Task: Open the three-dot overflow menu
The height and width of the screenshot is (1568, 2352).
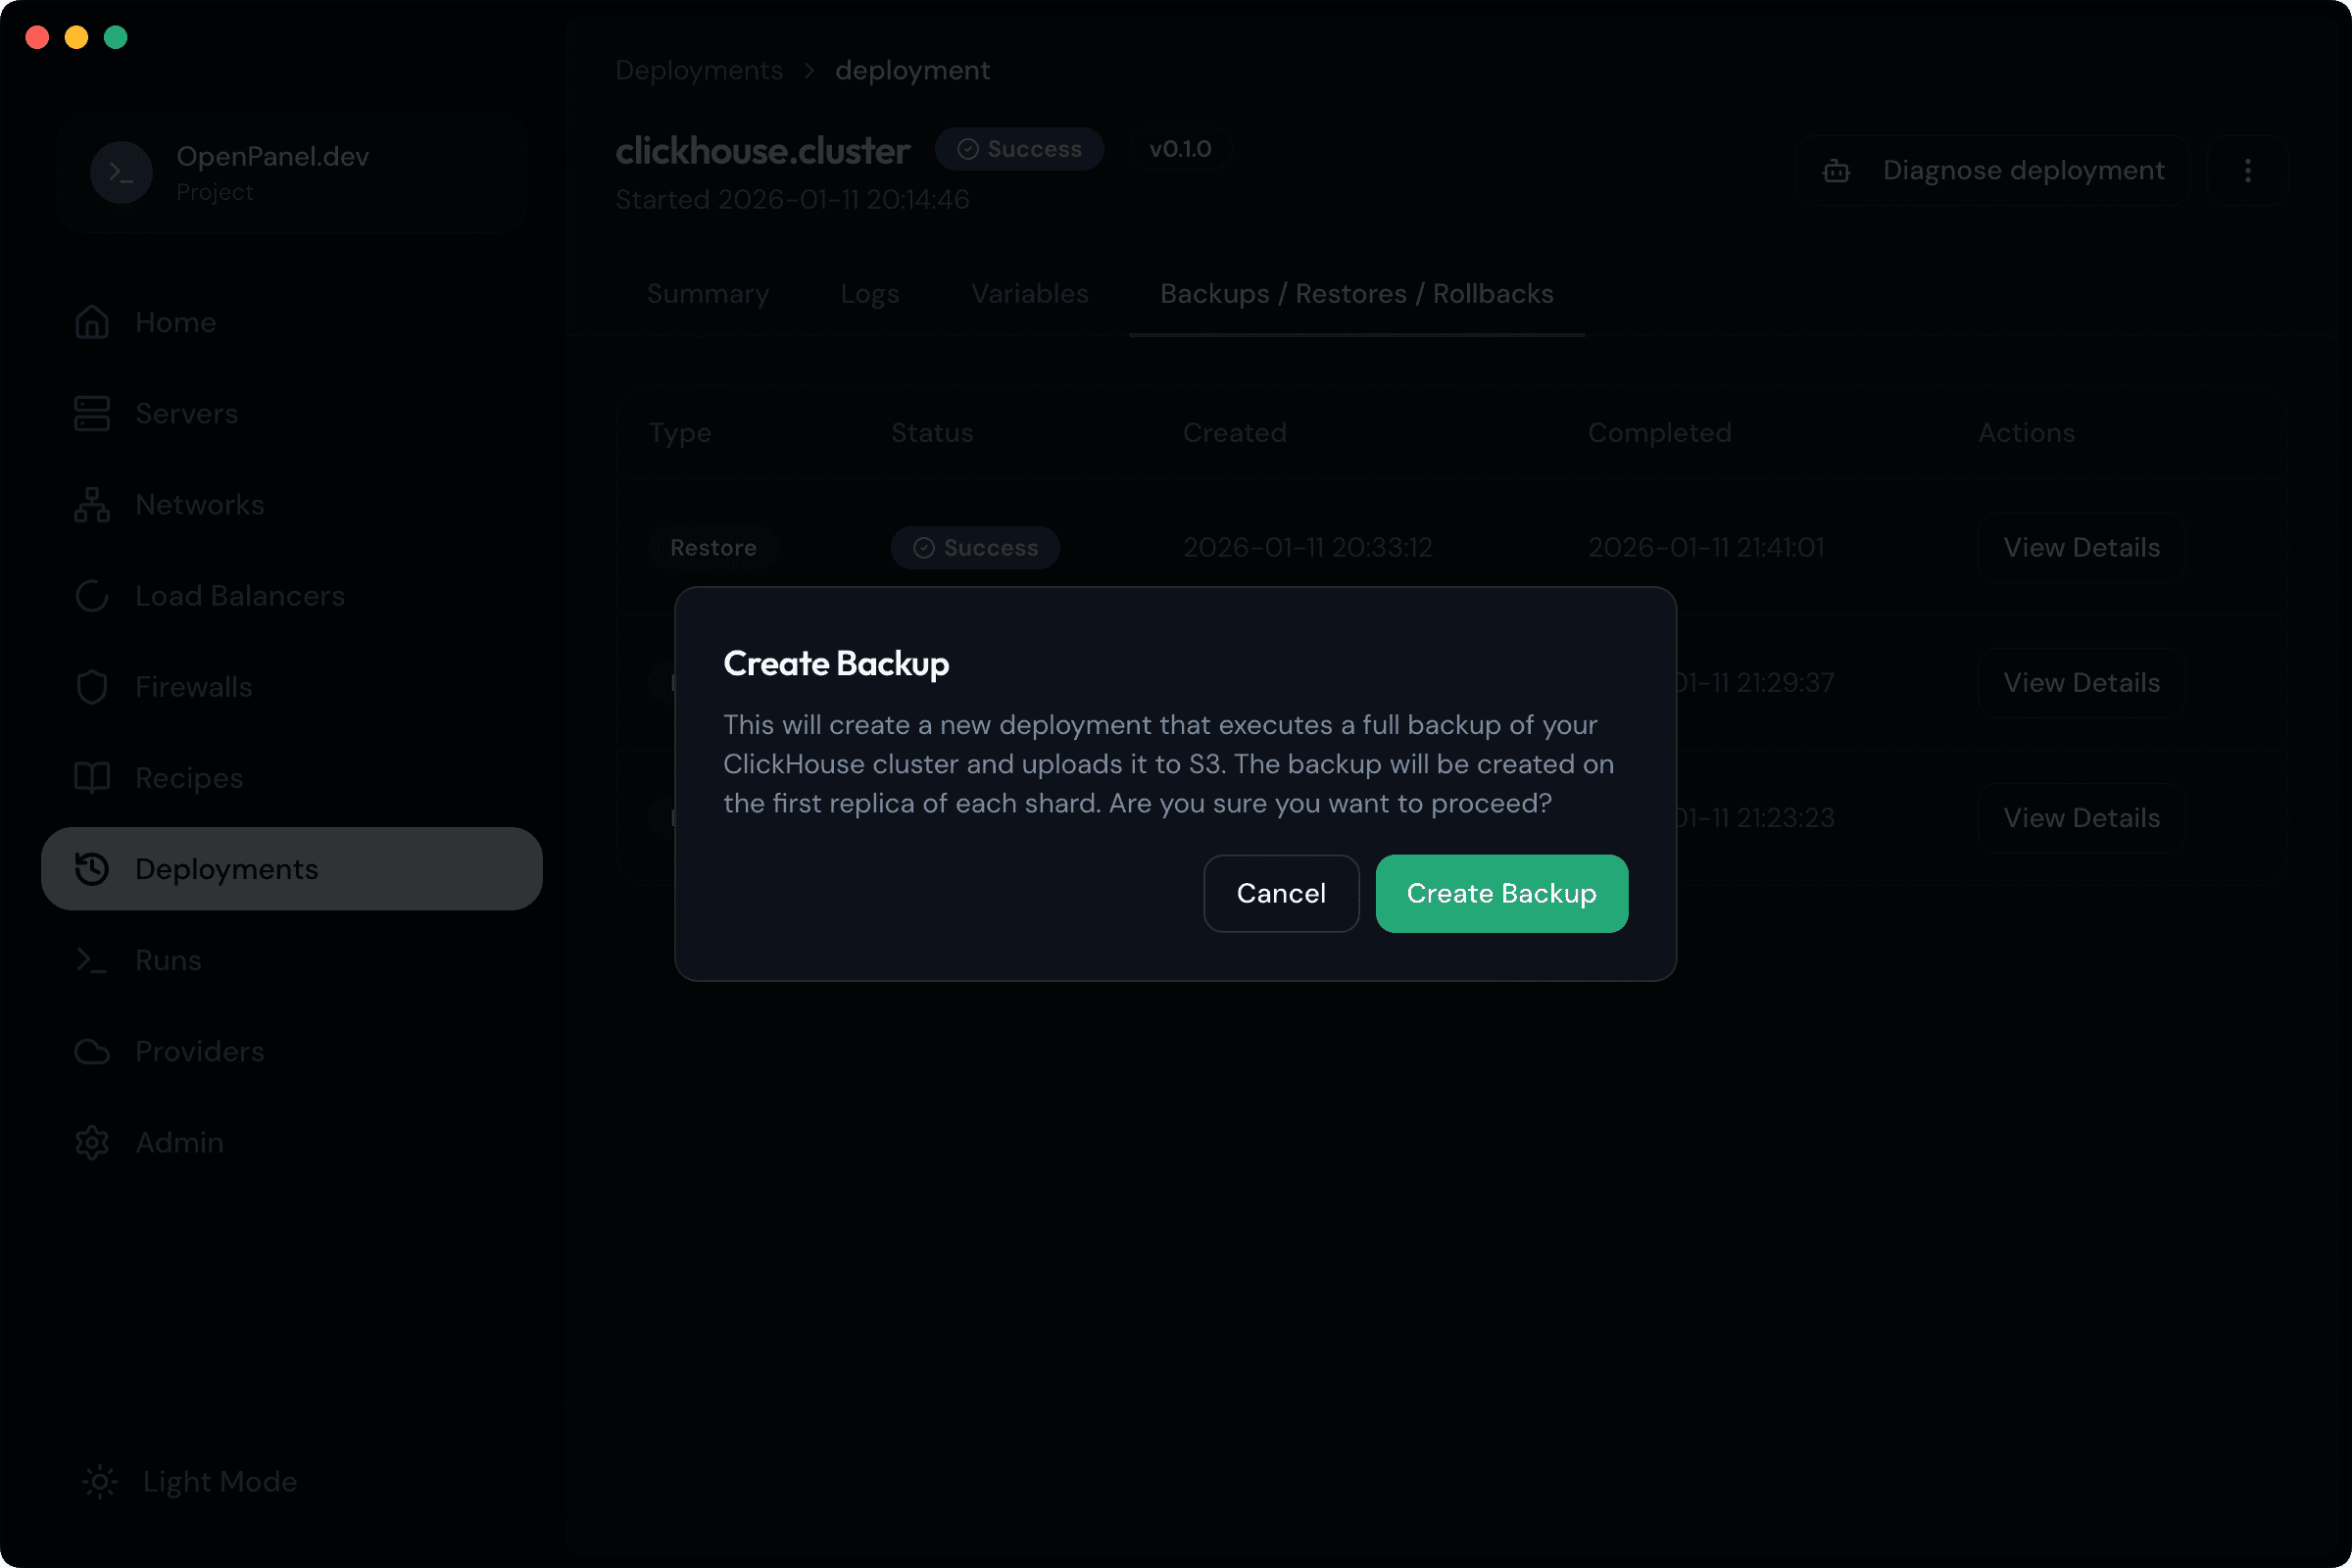Action: [x=2248, y=169]
